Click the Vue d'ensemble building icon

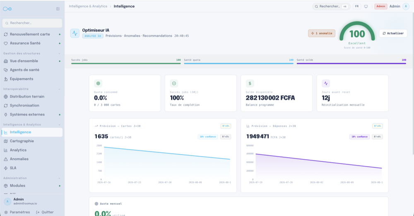pos(6,61)
